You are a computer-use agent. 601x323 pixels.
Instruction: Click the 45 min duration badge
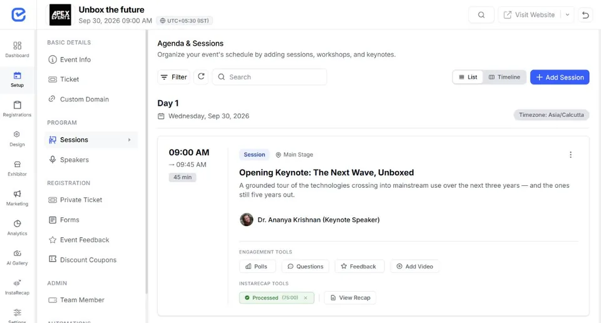pos(182,177)
